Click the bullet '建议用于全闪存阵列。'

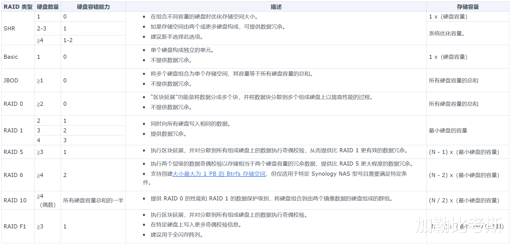point(177,235)
